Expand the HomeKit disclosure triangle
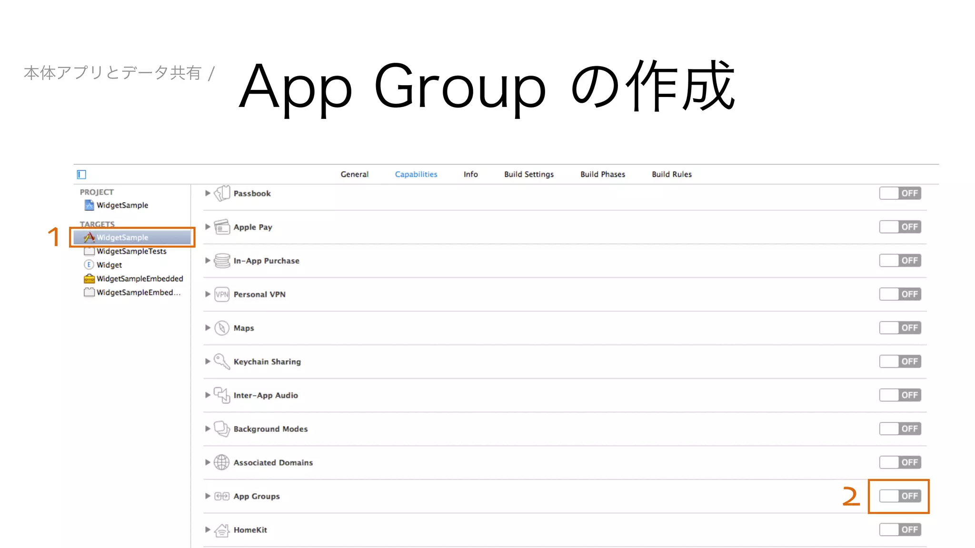The height and width of the screenshot is (548, 975). tap(208, 530)
